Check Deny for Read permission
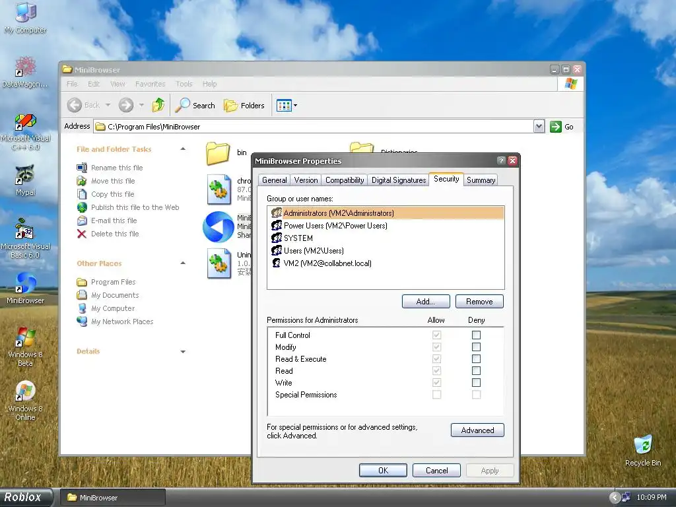Screen dimensions: 676x507 pos(476,371)
